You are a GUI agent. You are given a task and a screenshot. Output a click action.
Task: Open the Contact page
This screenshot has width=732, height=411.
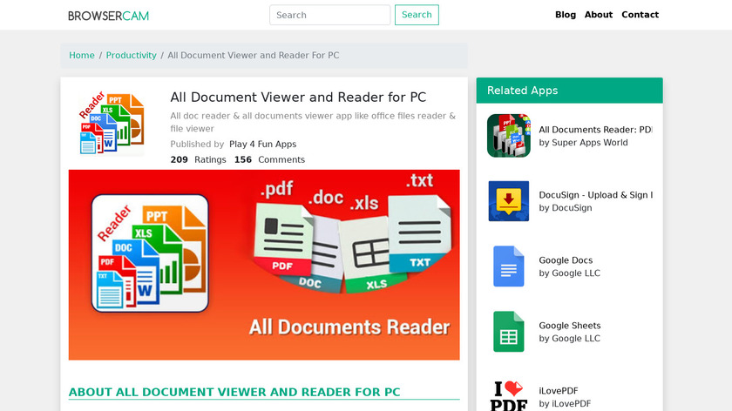[x=640, y=15]
